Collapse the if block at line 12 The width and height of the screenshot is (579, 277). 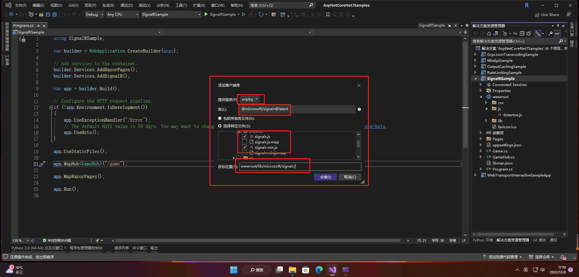[51, 107]
